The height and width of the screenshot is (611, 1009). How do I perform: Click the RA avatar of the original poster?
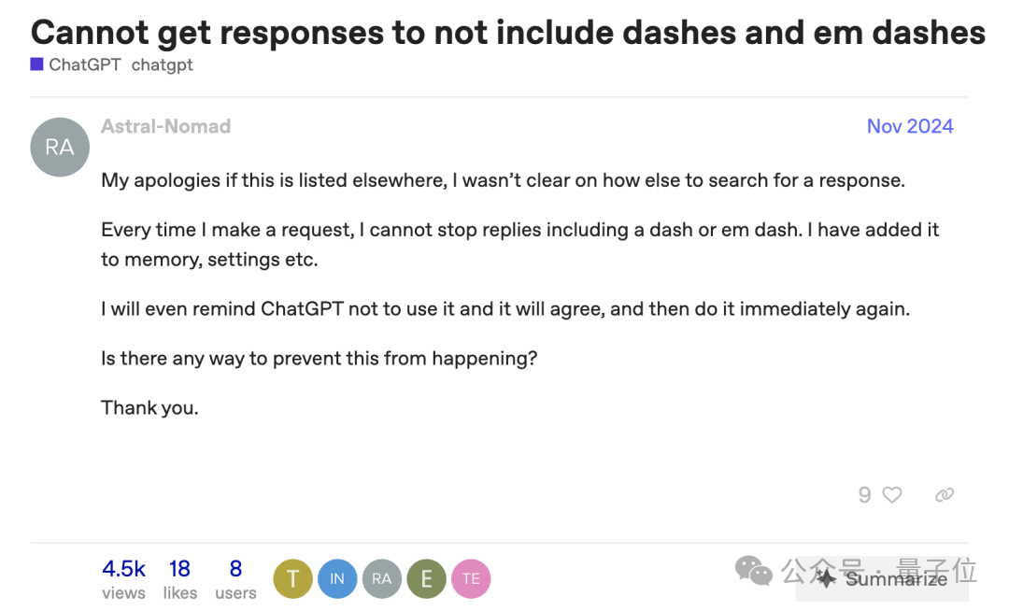tap(59, 147)
